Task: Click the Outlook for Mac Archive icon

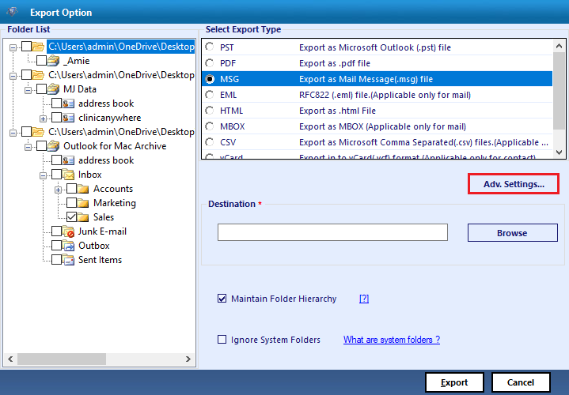Action: [53, 145]
